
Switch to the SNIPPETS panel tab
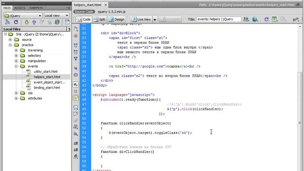tap(36, 8)
